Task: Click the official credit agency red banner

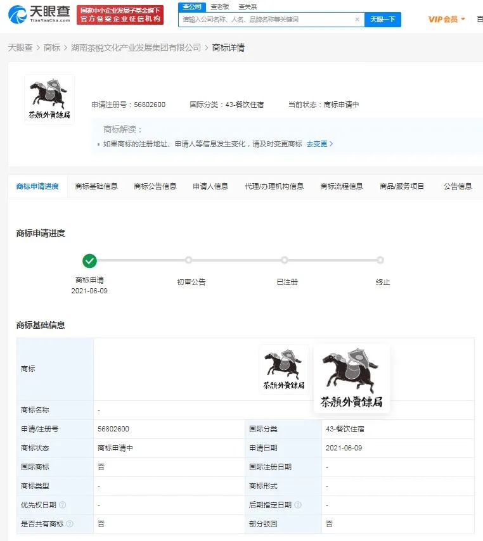Action: point(120,15)
